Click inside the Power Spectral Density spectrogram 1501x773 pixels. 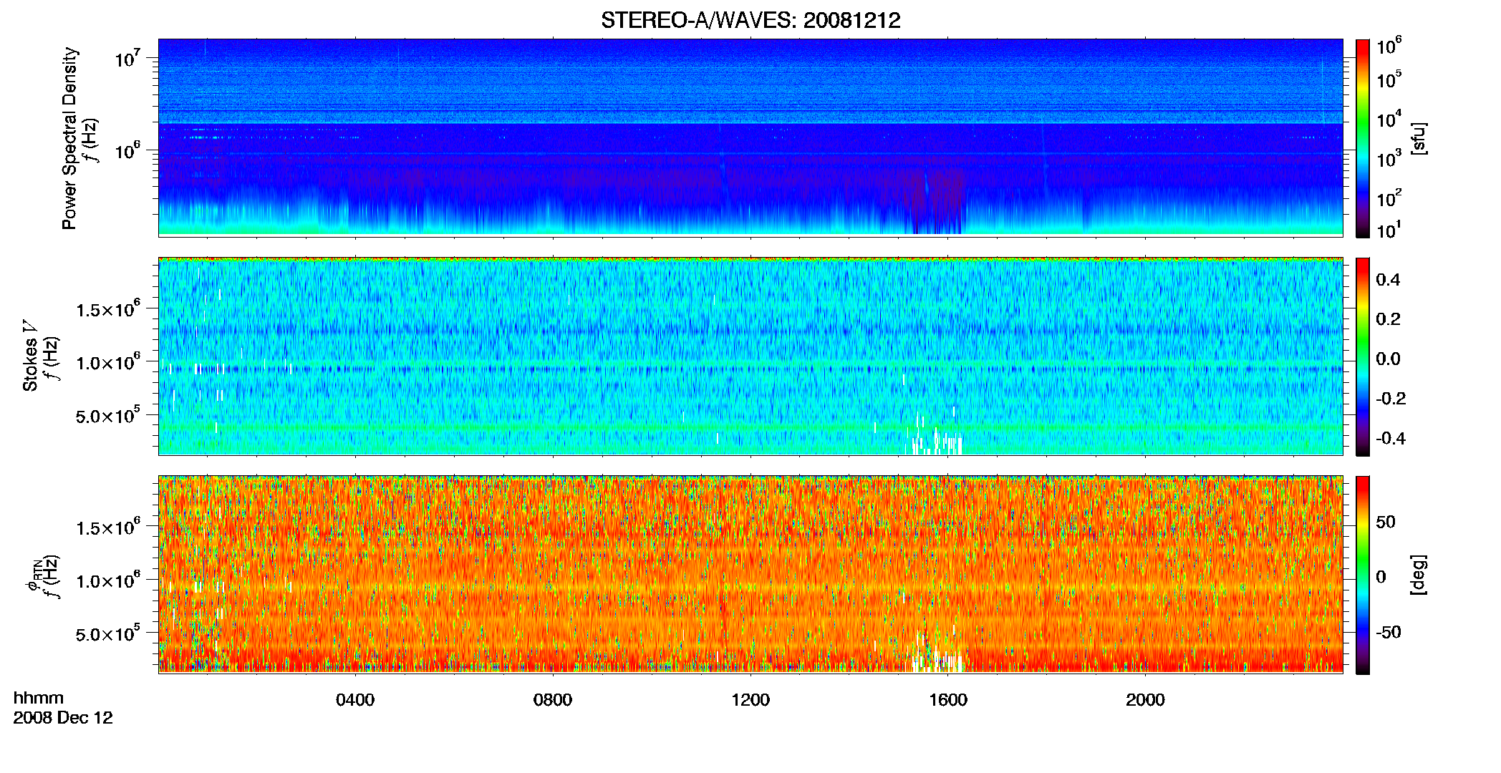pyautogui.click(x=750, y=137)
